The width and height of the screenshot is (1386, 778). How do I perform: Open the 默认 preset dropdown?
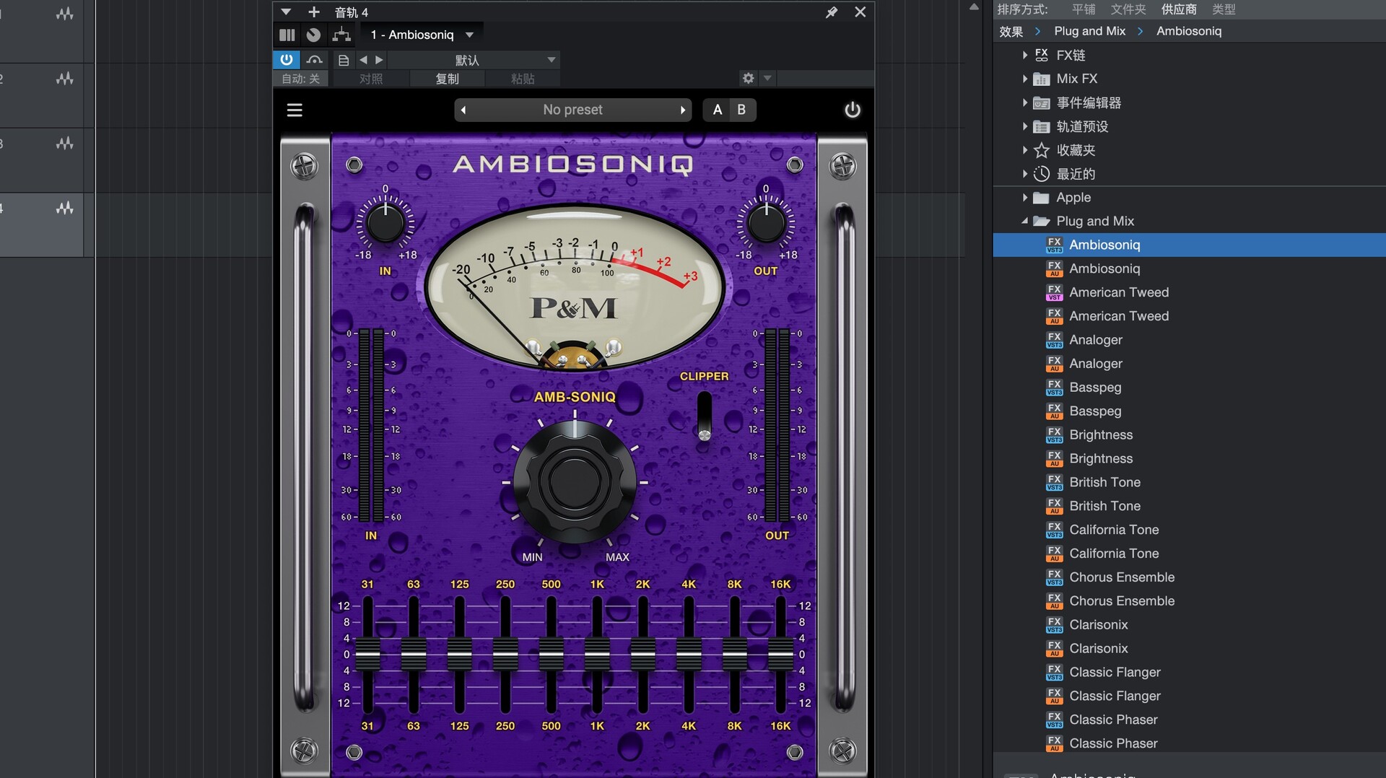pos(474,60)
